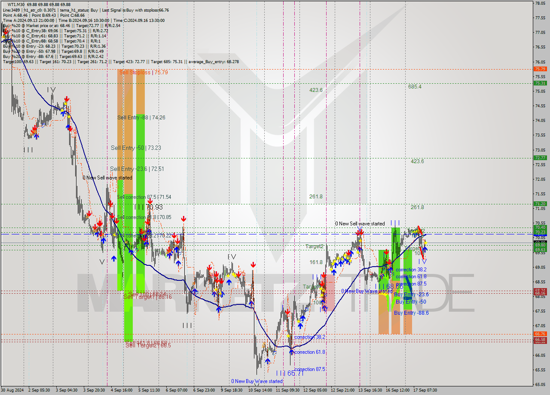
Task: Click the 'Sell Target1 | 68.16' label
Action: coord(147,297)
